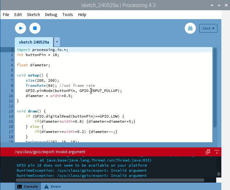This screenshot has width=230, height=190.
Task: Select the sketch_240529a tab
Action: coord(34,42)
